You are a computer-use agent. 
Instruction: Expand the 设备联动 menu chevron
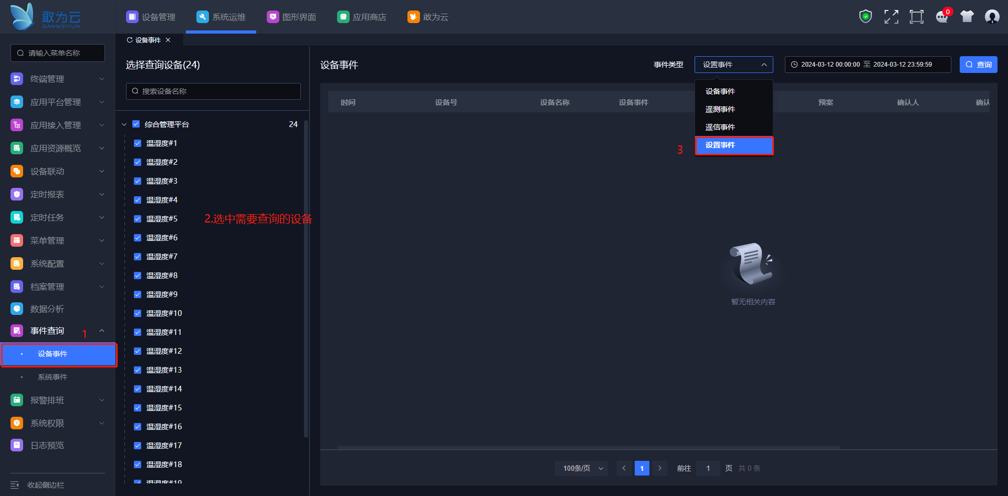pyautogui.click(x=102, y=171)
